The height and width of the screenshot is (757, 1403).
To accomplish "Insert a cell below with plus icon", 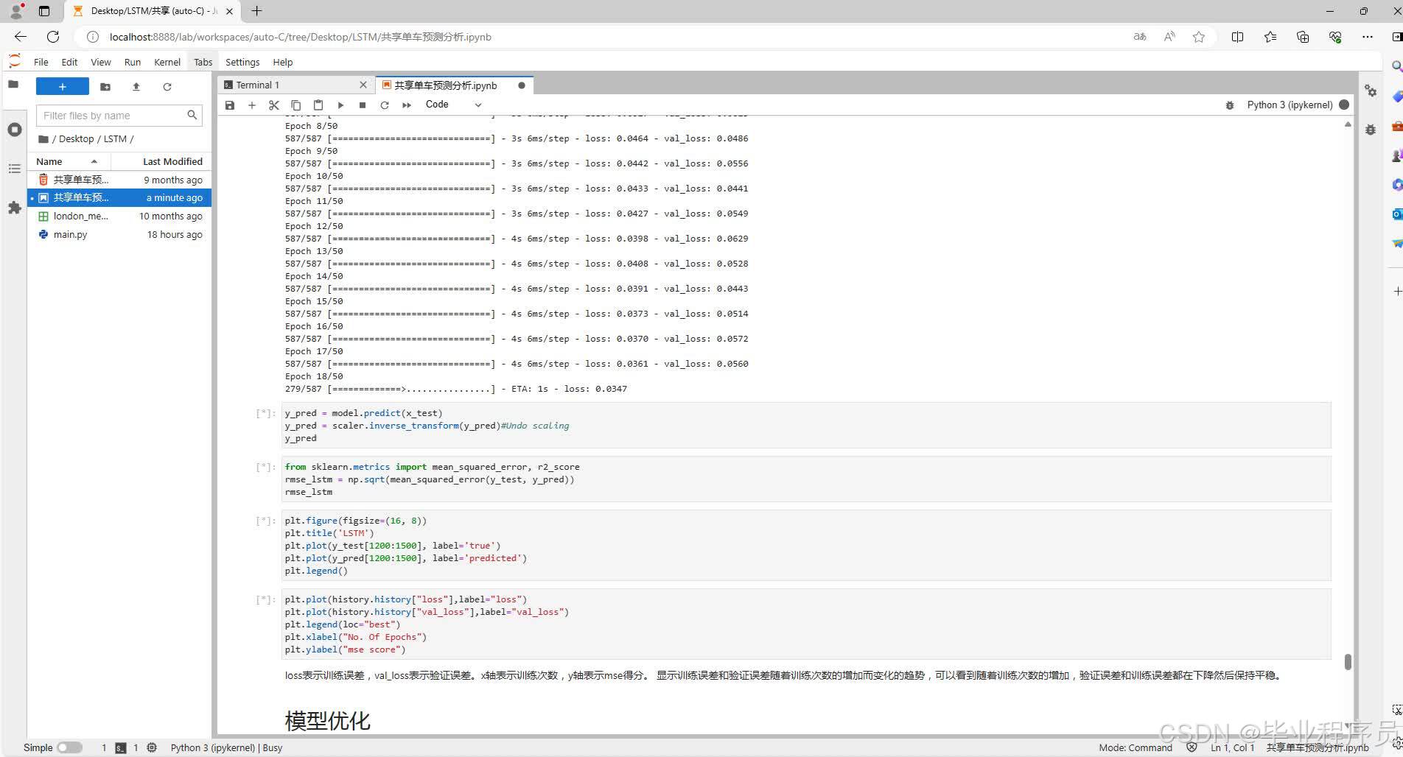I will 252,105.
